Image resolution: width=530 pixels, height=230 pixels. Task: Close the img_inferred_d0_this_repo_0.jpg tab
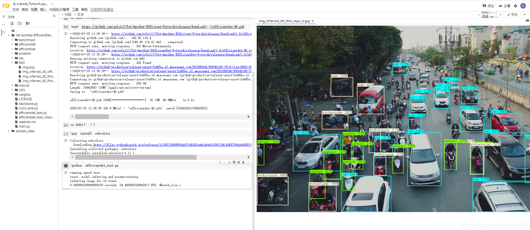313,21
